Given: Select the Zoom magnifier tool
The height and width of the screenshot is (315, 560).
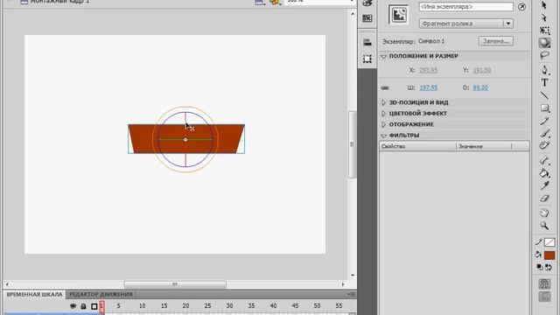Looking at the screenshot, I should pos(544,226).
